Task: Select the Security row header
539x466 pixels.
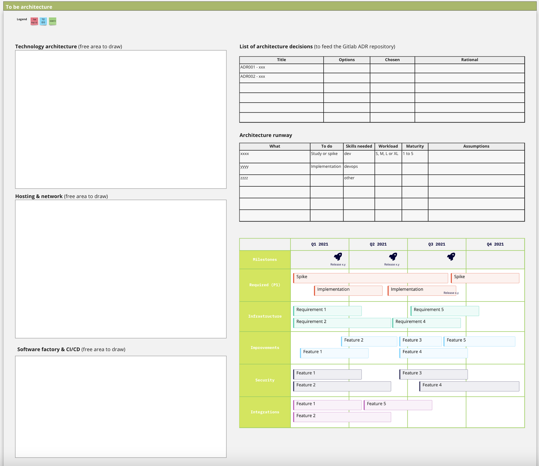Action: coord(265,380)
